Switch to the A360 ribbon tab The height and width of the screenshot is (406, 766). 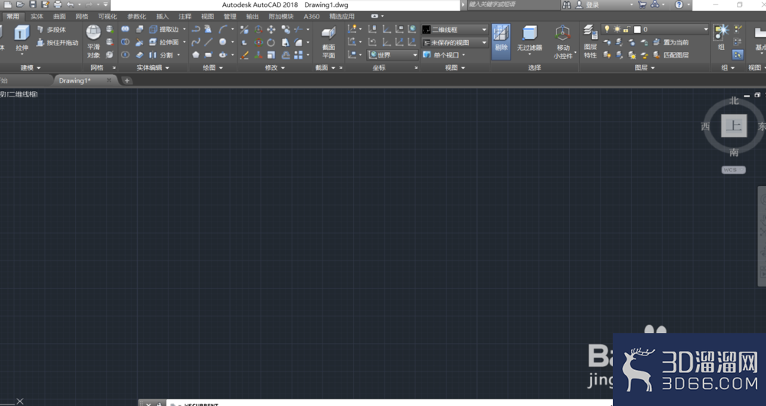[x=311, y=16]
